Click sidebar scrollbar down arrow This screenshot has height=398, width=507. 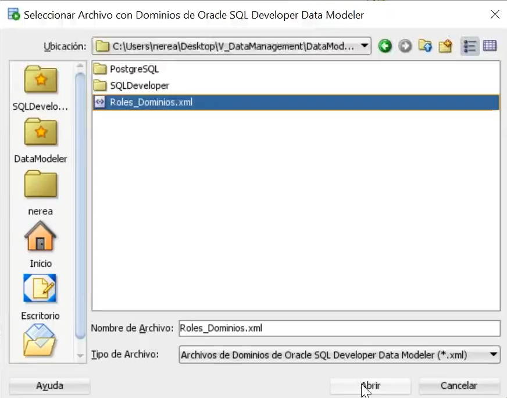[x=80, y=356]
